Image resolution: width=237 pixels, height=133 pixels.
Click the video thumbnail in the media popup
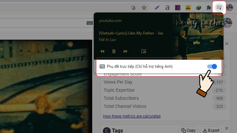pyautogui.click(x=198, y=36)
